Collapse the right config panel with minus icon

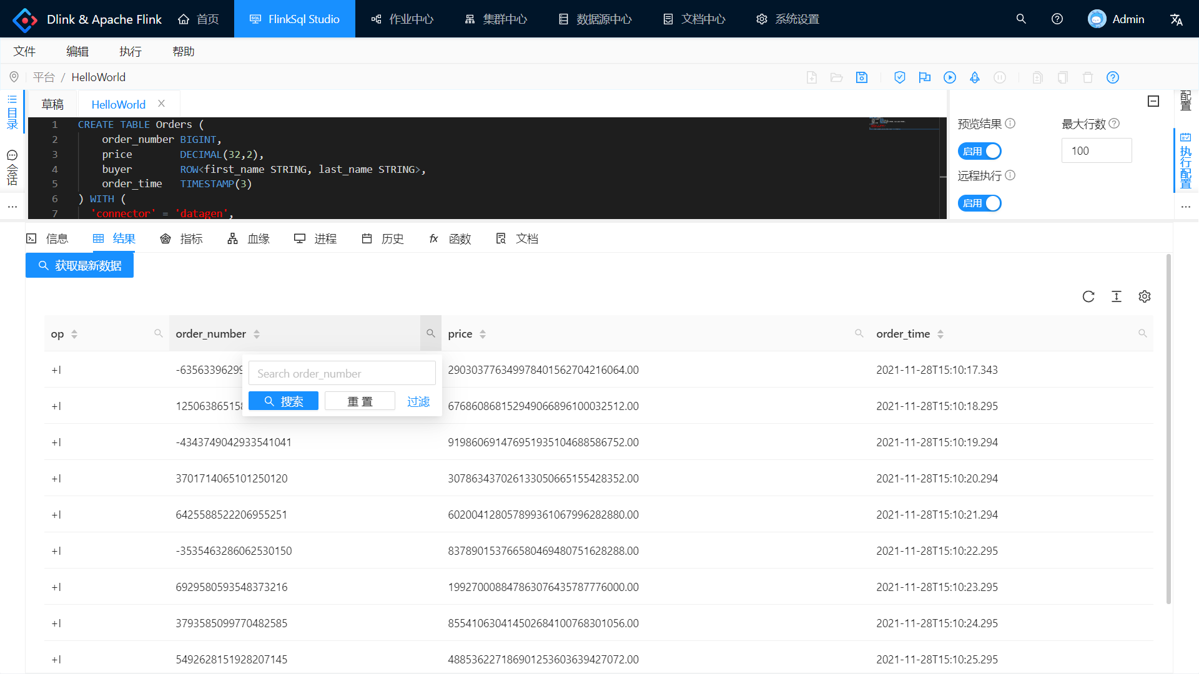[x=1153, y=101]
